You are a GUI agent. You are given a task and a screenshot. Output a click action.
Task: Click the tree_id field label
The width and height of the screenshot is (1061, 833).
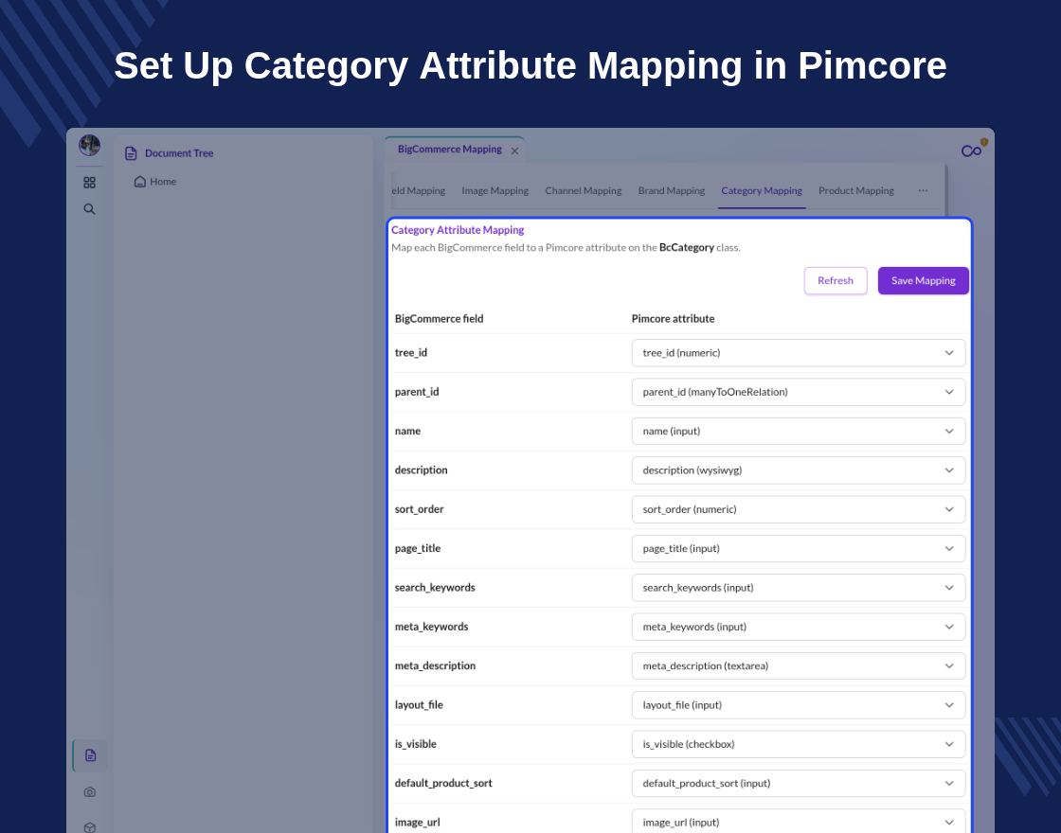click(x=411, y=353)
